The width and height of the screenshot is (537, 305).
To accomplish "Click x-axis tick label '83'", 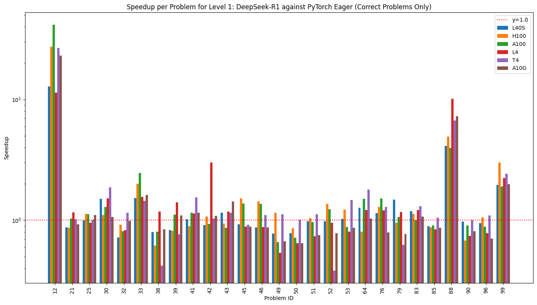I will 417,290.
